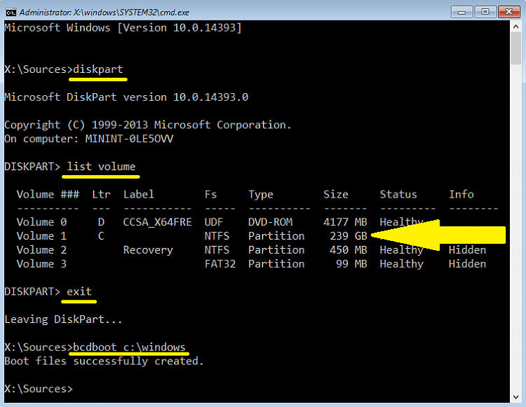Click the 'CCSA_X64FRE' label
526x407 pixels.
point(157,222)
